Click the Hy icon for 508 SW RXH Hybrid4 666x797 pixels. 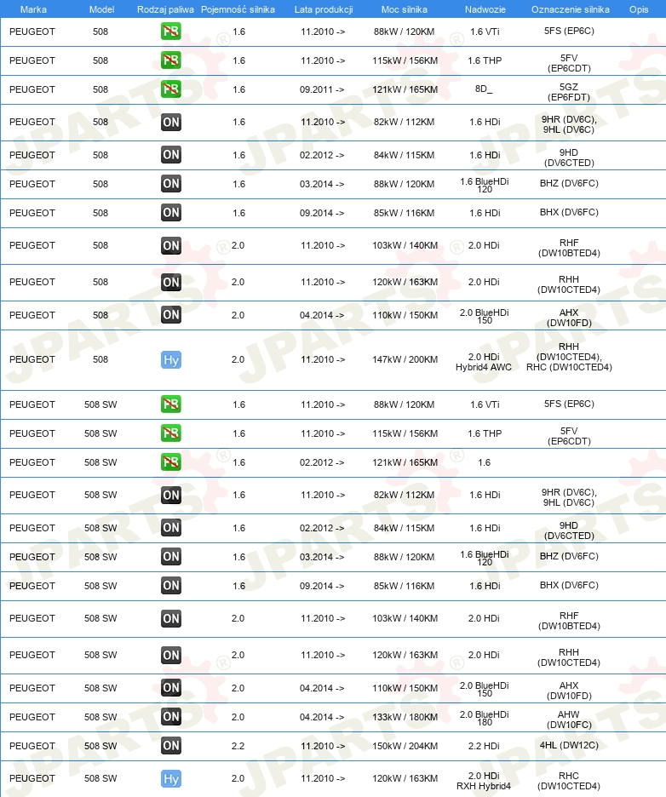171,779
